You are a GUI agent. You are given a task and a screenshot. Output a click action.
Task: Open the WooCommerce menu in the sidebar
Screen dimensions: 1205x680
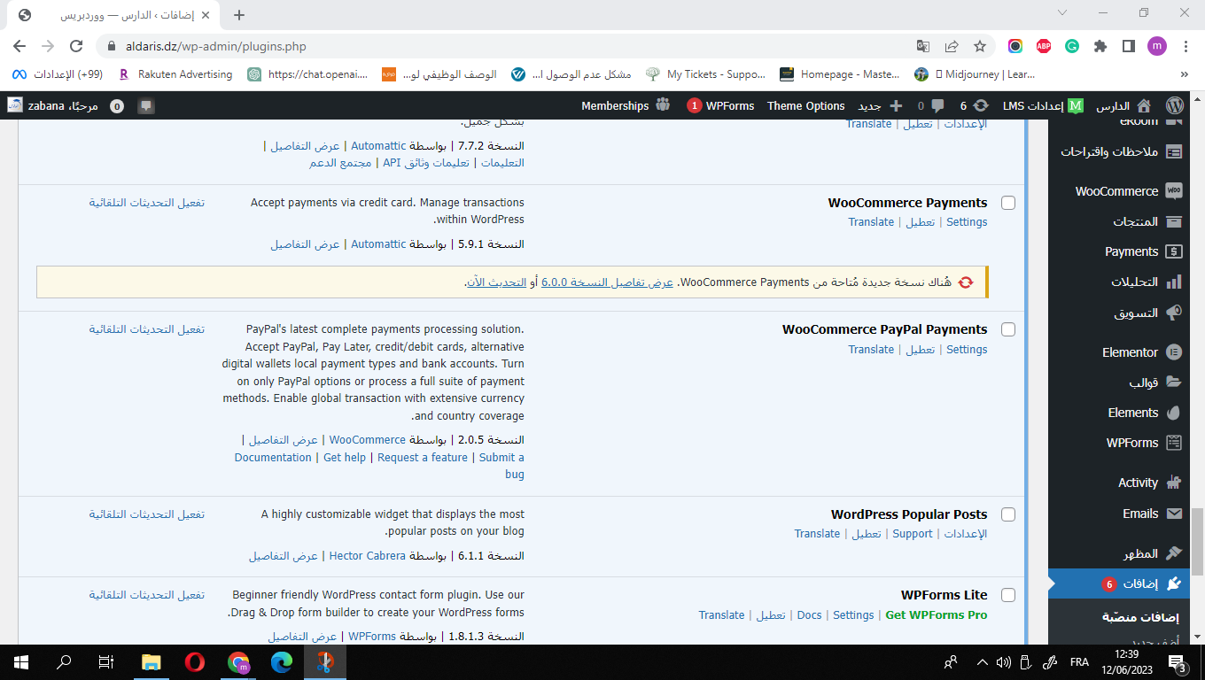tap(1116, 191)
